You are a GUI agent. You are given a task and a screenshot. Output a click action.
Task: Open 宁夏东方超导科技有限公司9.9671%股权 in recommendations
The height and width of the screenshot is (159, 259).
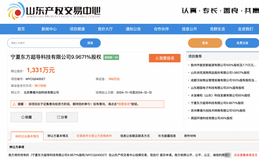coord(217,103)
